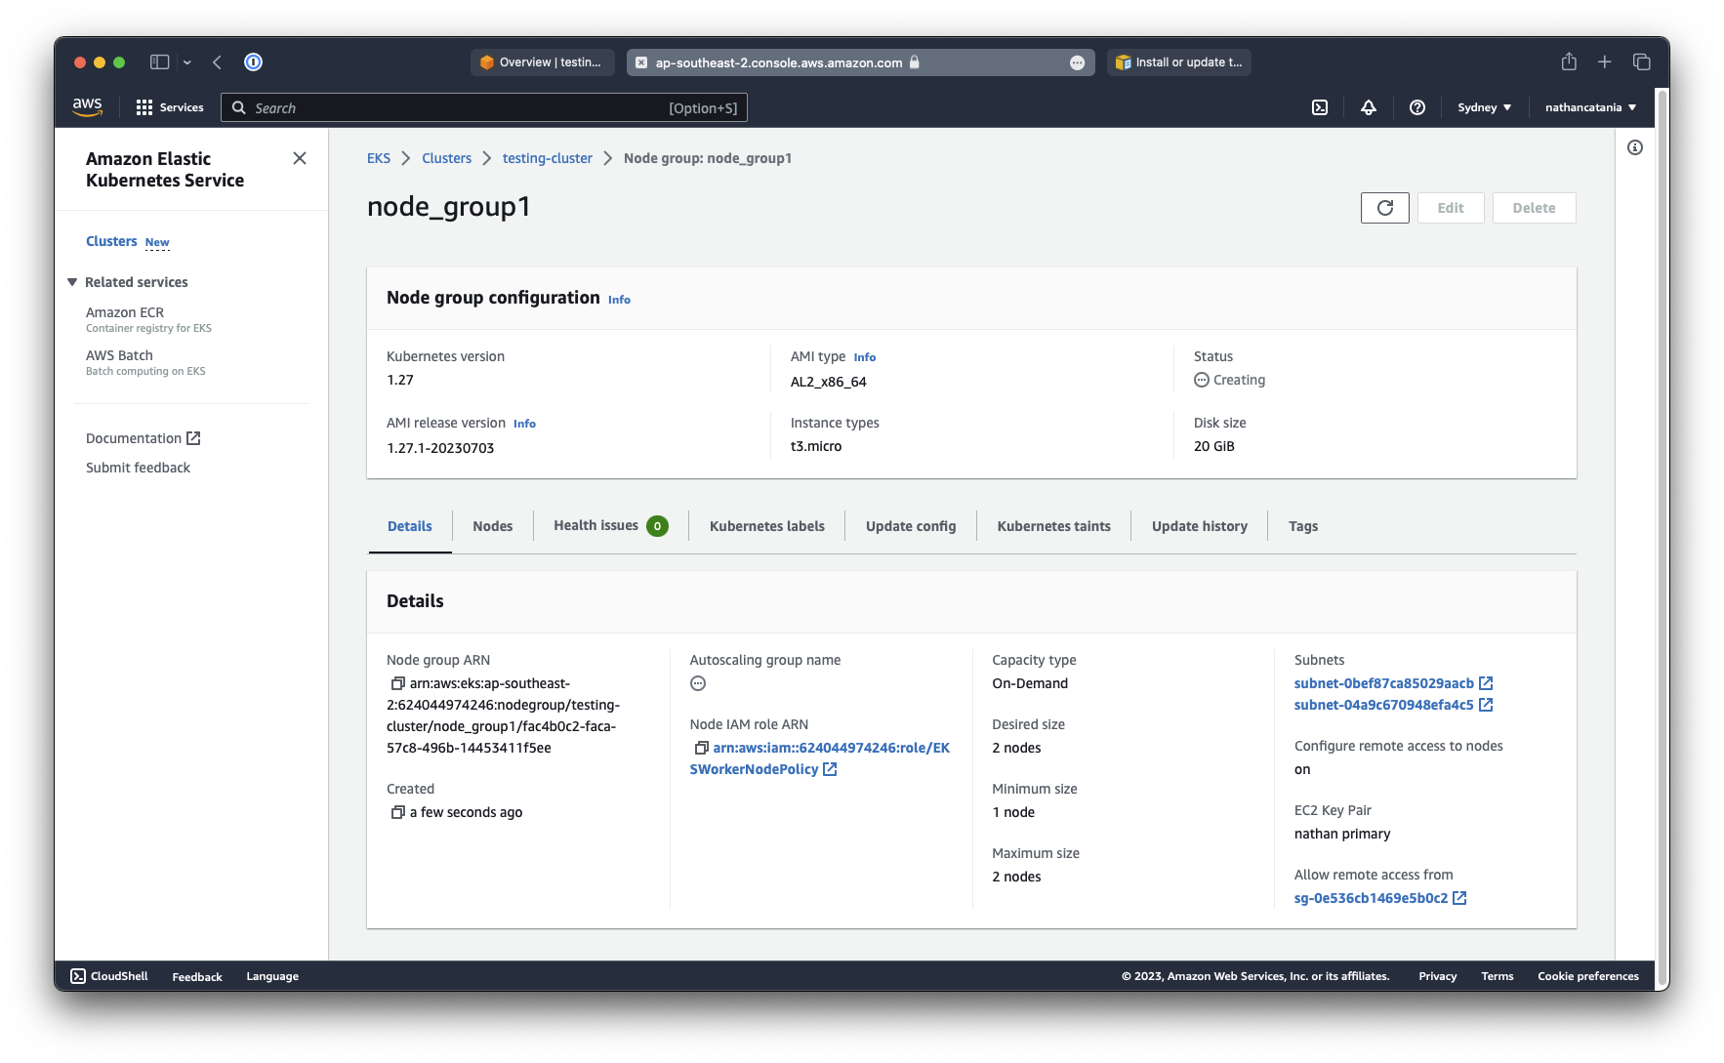Screen dimensions: 1724x1063
Task: Copy the Node IAM role ARN
Action: pyautogui.click(x=701, y=748)
